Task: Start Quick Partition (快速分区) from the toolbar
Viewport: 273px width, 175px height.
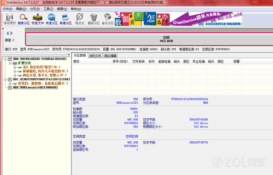Action: (52, 19)
